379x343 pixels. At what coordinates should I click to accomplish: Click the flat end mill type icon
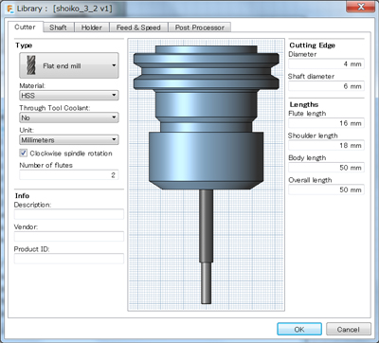click(x=31, y=65)
